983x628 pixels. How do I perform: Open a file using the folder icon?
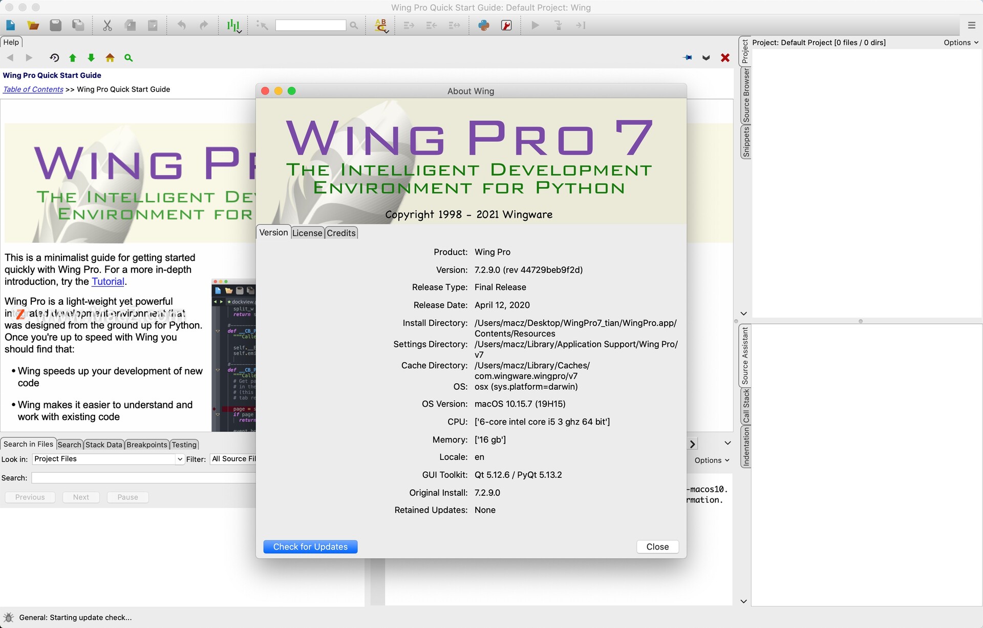tap(33, 25)
